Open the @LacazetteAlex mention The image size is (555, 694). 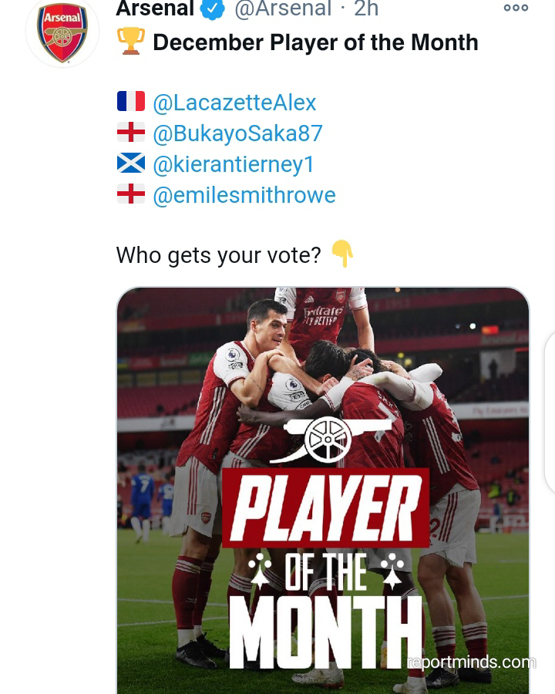tap(234, 103)
